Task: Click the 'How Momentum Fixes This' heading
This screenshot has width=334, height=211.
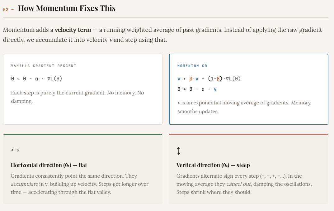Action: click(x=67, y=8)
